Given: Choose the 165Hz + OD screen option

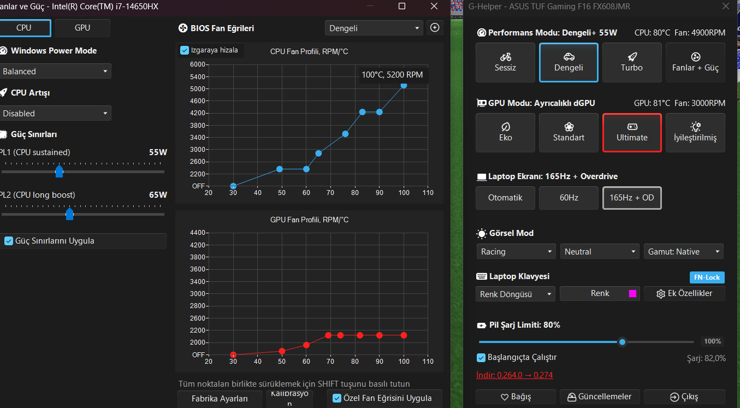Looking at the screenshot, I should tap(632, 198).
